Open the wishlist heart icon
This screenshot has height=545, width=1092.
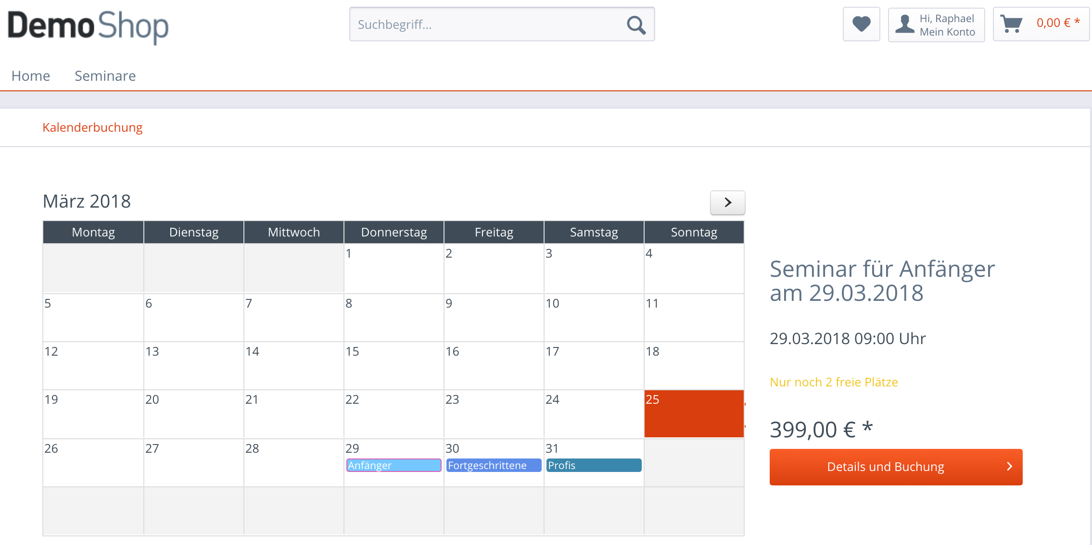(x=861, y=24)
